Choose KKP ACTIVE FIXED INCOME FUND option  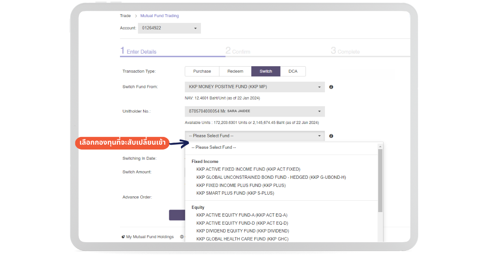pos(248,169)
